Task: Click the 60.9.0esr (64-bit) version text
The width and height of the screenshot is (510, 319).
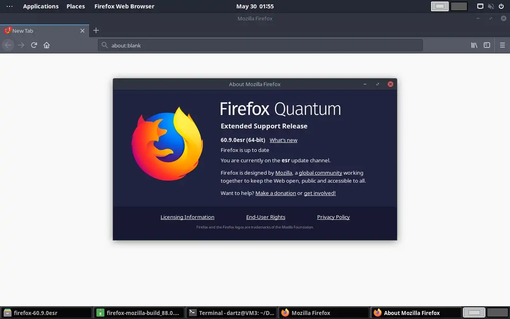Action: coord(243,140)
